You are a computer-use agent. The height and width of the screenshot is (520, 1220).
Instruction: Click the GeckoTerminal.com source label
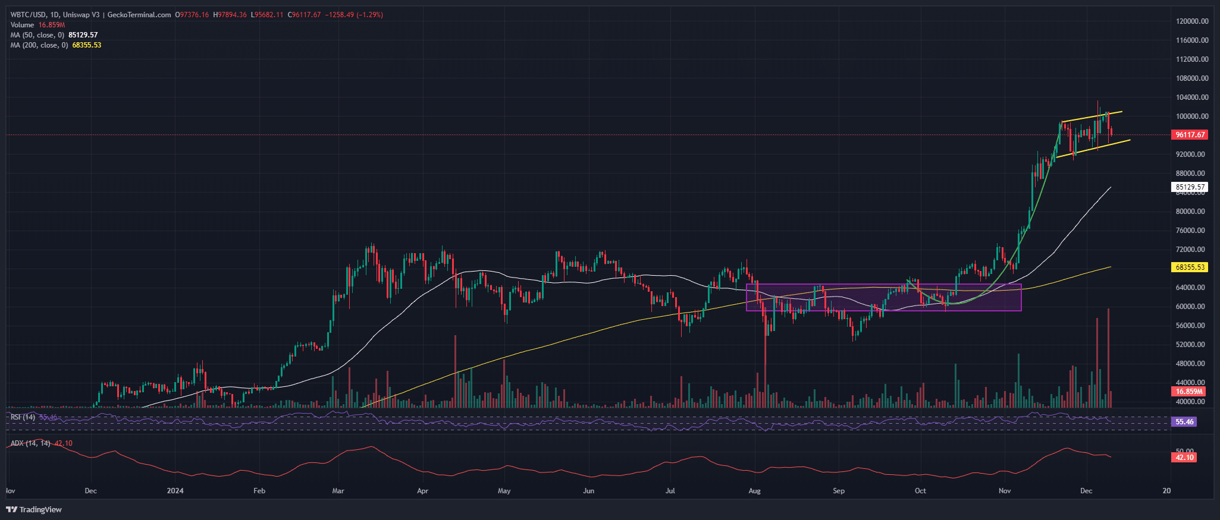coord(140,15)
